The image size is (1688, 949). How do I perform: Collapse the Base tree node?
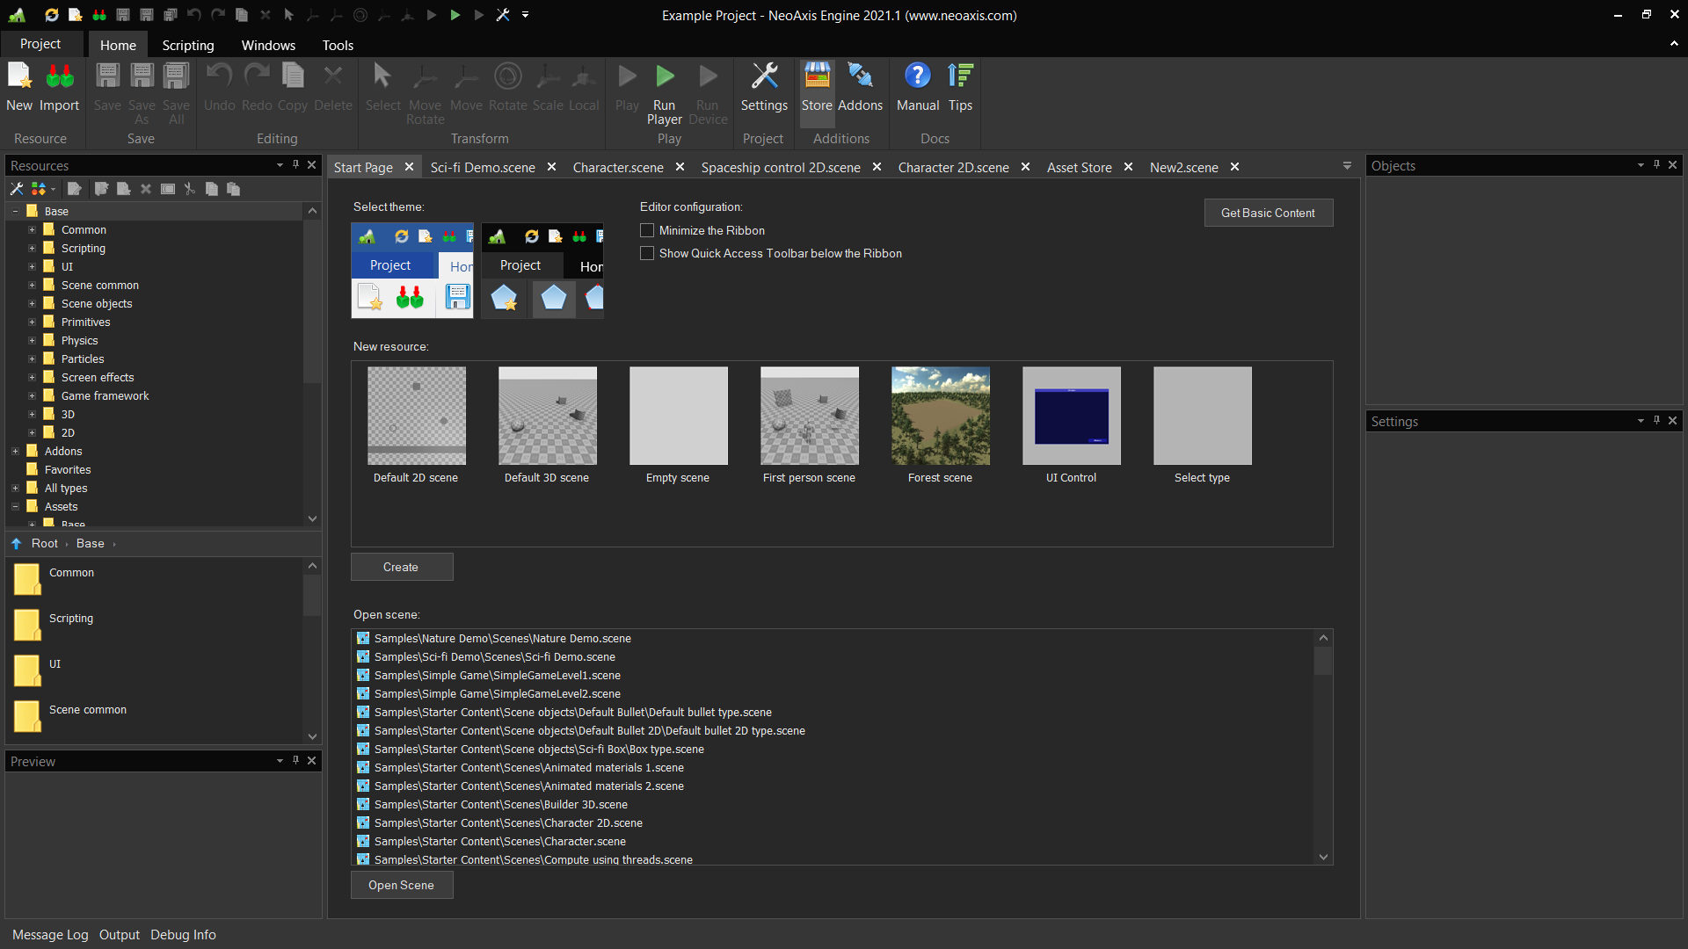coord(15,212)
